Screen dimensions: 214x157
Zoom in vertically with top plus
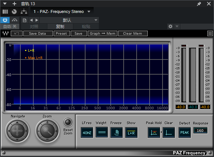[47, 122]
